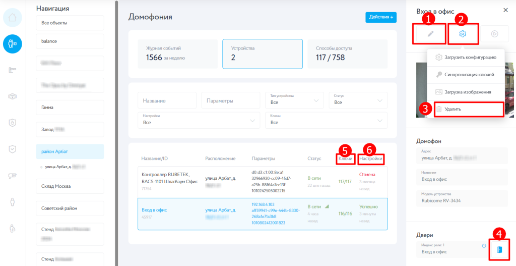Open the person section sidebar icon

[x=13, y=202]
